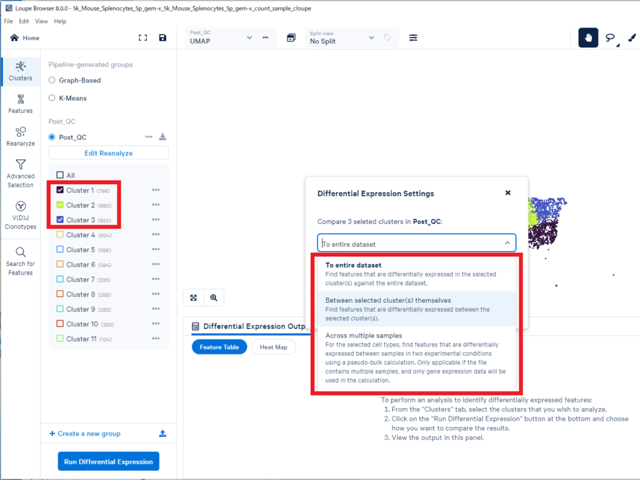Click the save disk icon

pos(162,38)
